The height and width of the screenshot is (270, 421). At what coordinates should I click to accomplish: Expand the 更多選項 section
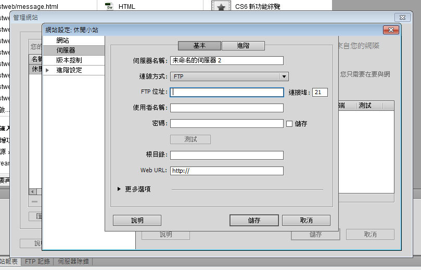click(119, 189)
